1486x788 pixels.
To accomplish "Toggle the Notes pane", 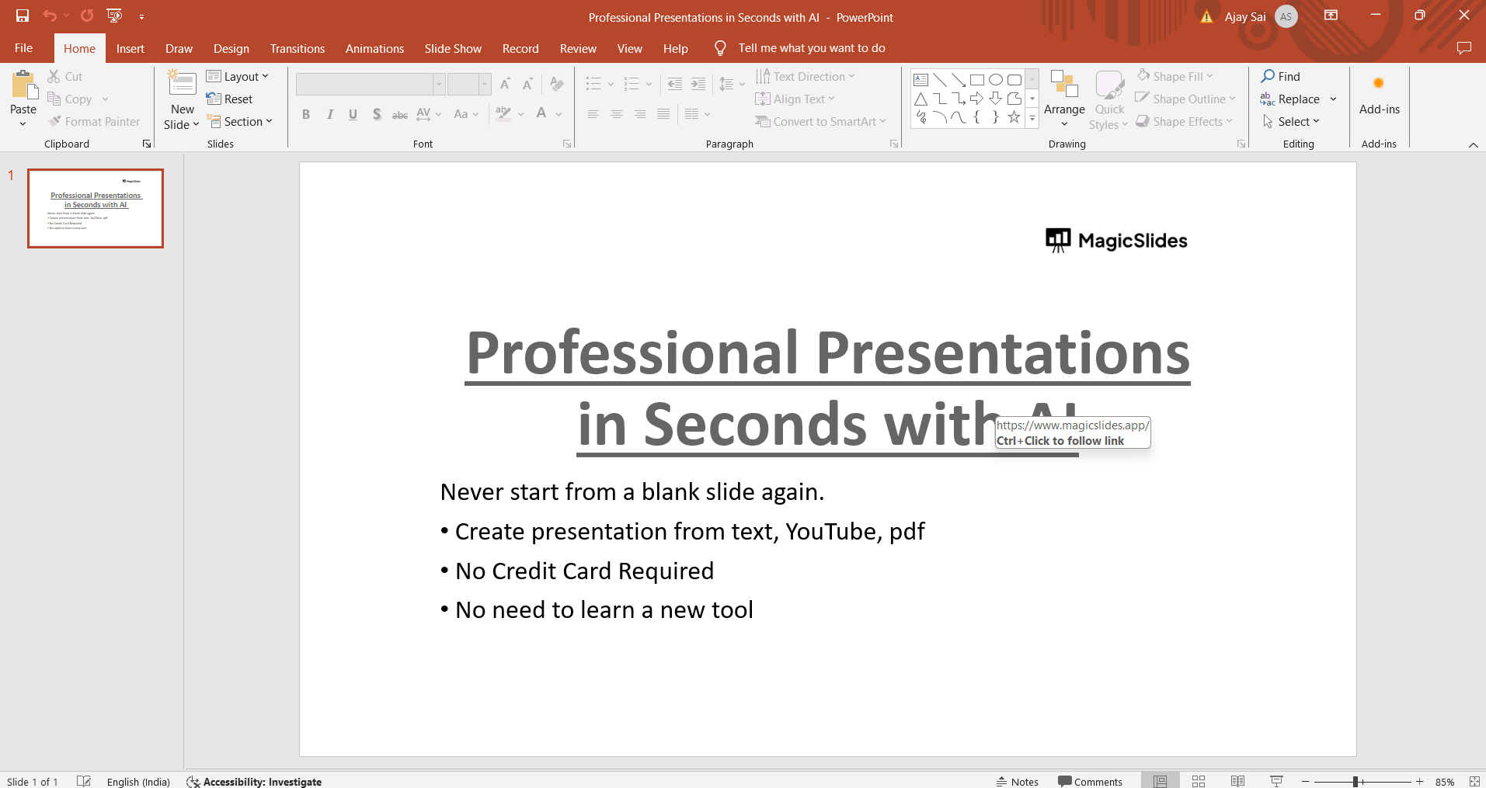I will click(1018, 782).
